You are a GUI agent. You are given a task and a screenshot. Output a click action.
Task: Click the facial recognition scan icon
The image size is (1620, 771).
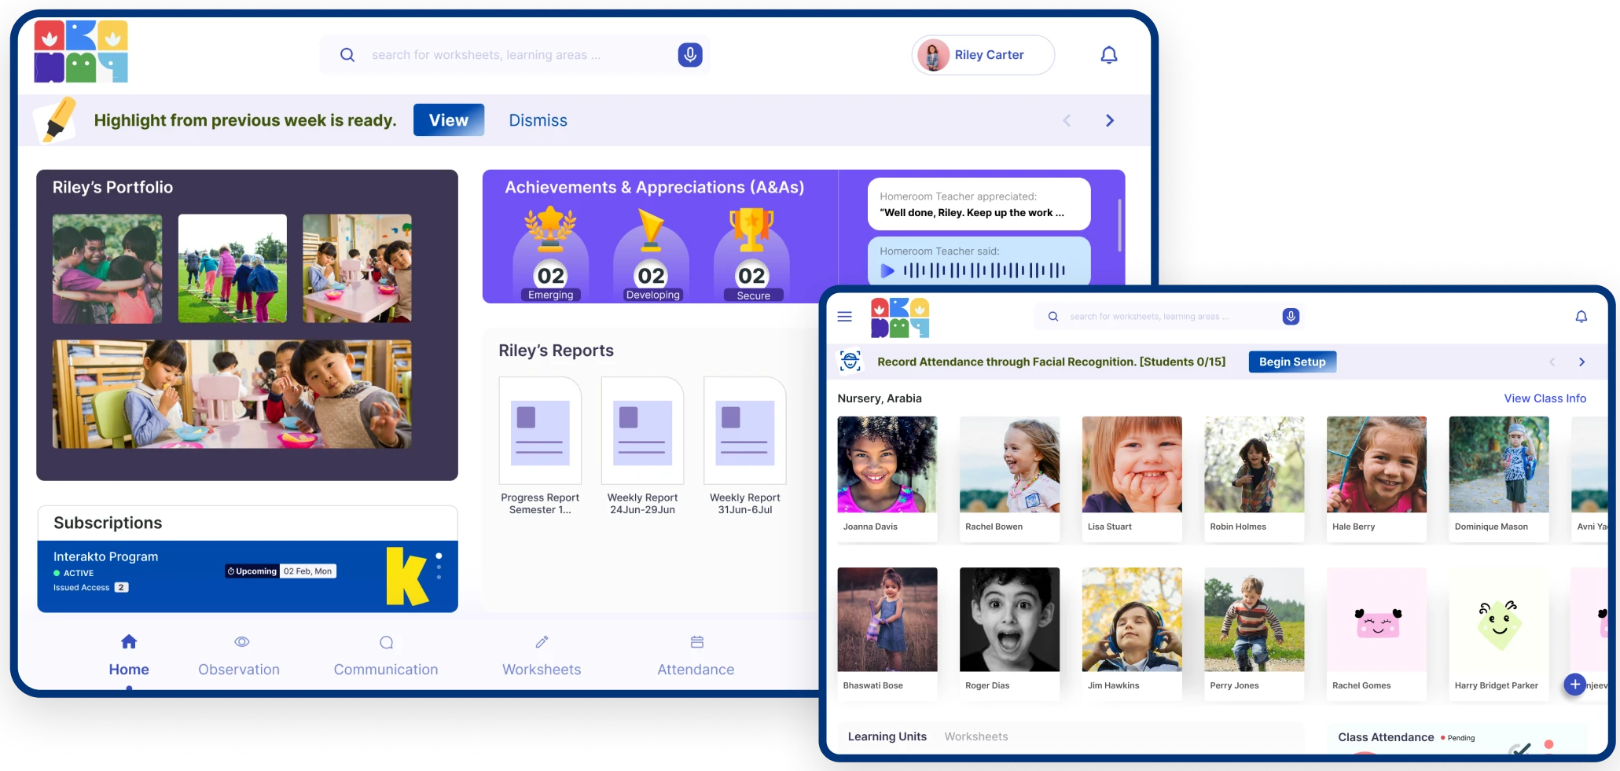tap(850, 362)
